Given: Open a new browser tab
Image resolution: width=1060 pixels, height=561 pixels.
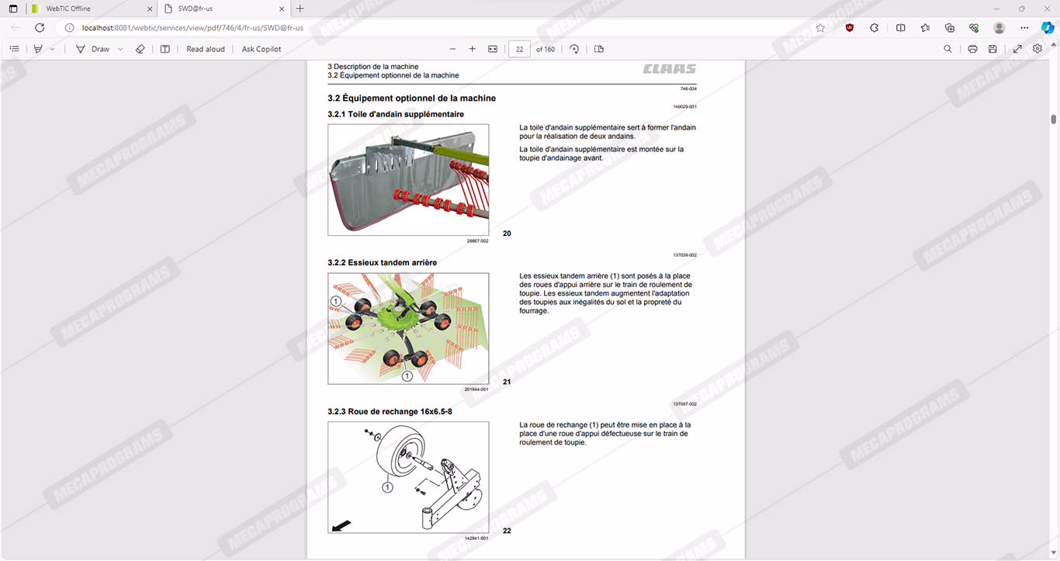Looking at the screenshot, I should click(x=300, y=9).
